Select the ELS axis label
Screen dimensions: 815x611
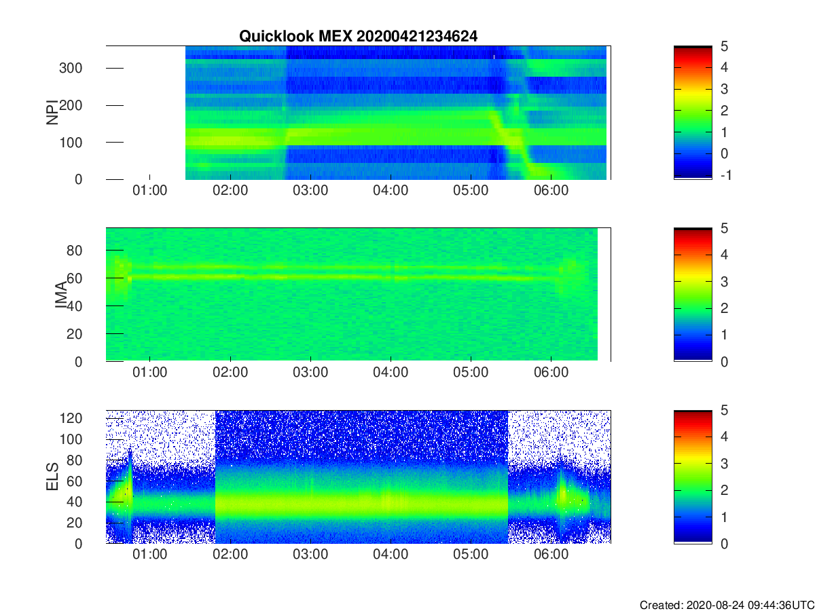52,477
